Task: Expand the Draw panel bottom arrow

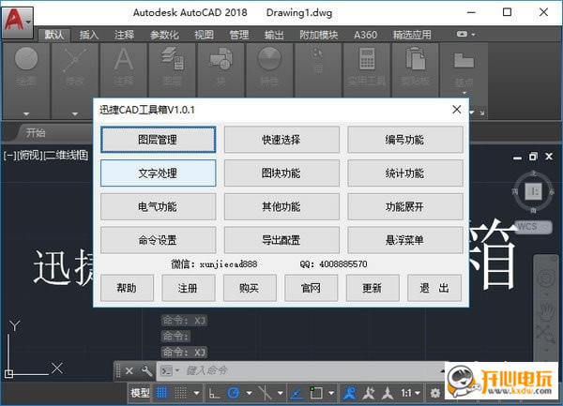Action: pyautogui.click(x=26, y=114)
